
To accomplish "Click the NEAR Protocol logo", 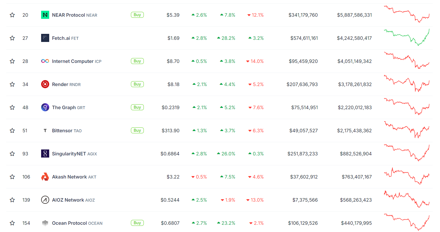I will click(45, 15).
